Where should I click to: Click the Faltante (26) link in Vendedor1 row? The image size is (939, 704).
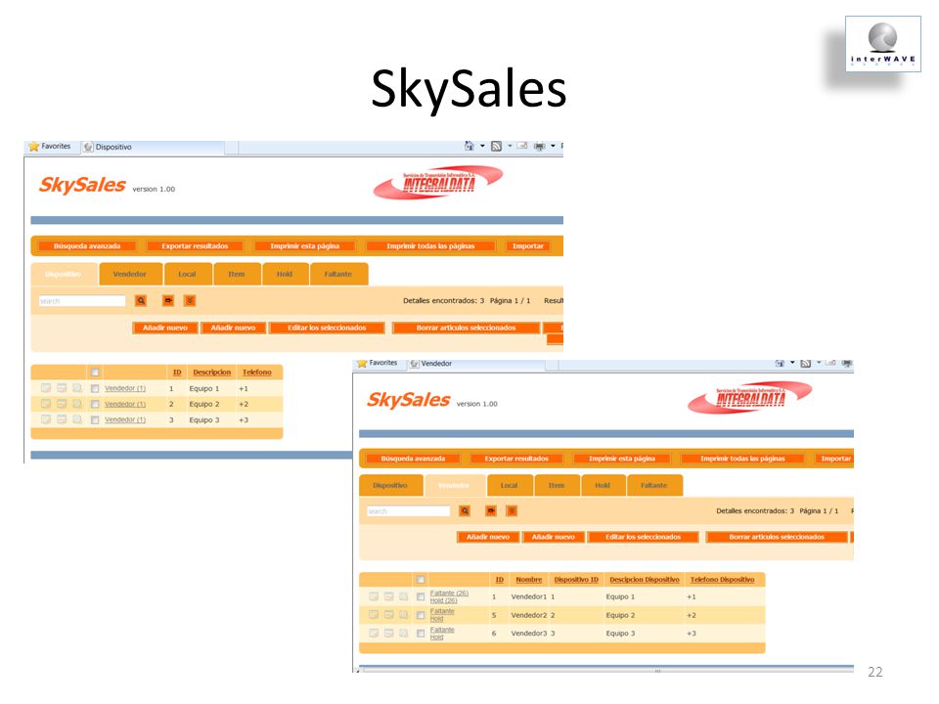[x=449, y=594]
